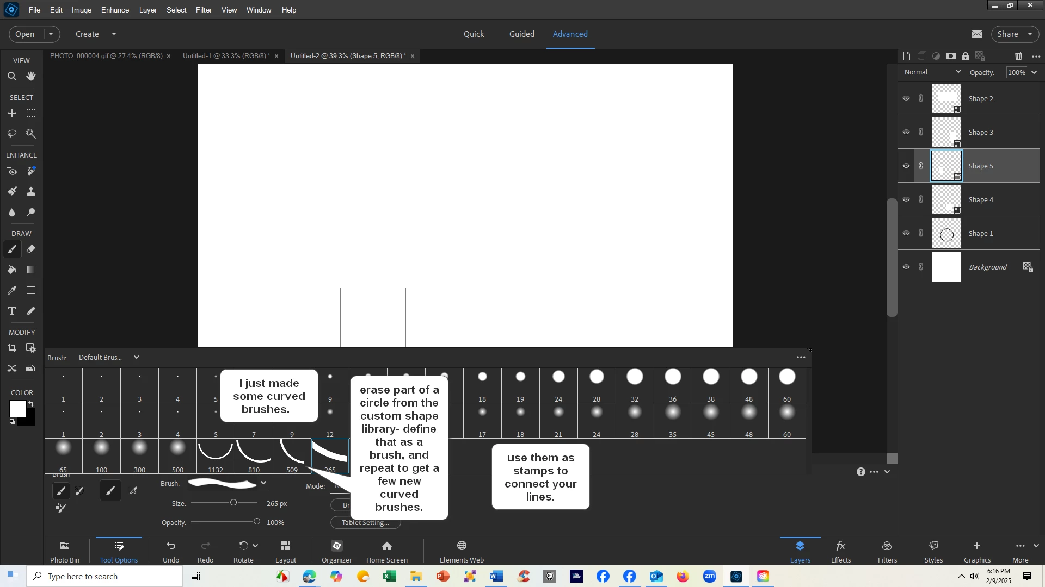The height and width of the screenshot is (587, 1045).
Task: Hide the Background layer
Action: [x=906, y=267]
